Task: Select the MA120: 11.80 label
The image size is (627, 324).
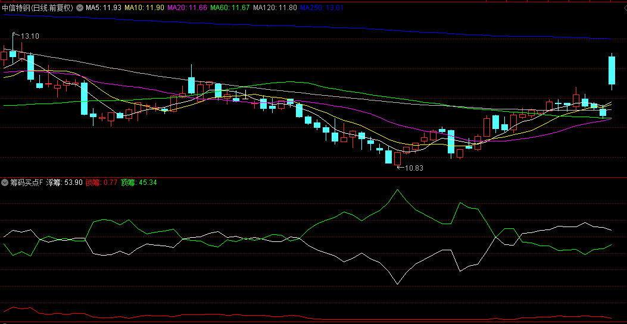Action: 274,8
